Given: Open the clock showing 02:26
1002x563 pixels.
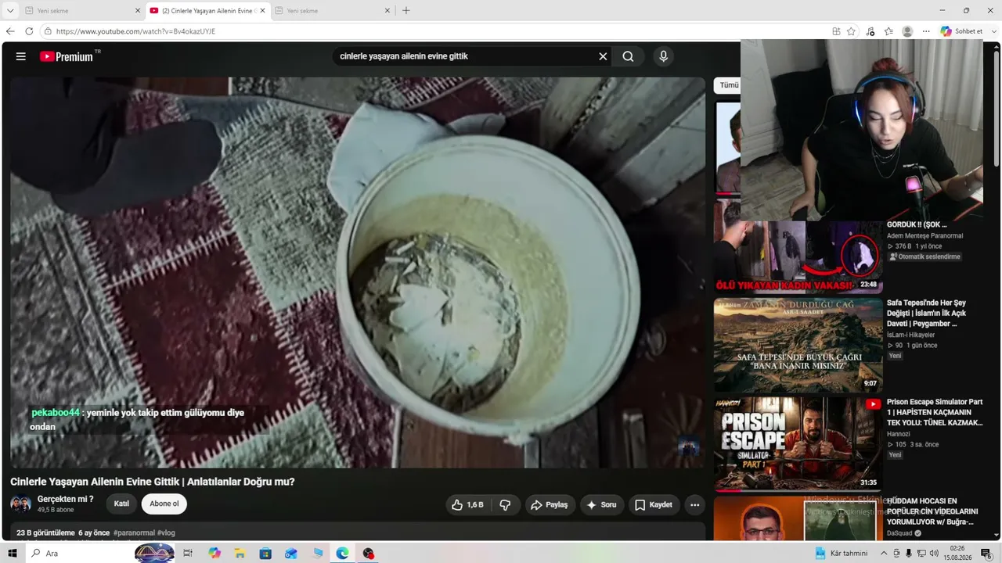Looking at the screenshot, I should point(957,554).
